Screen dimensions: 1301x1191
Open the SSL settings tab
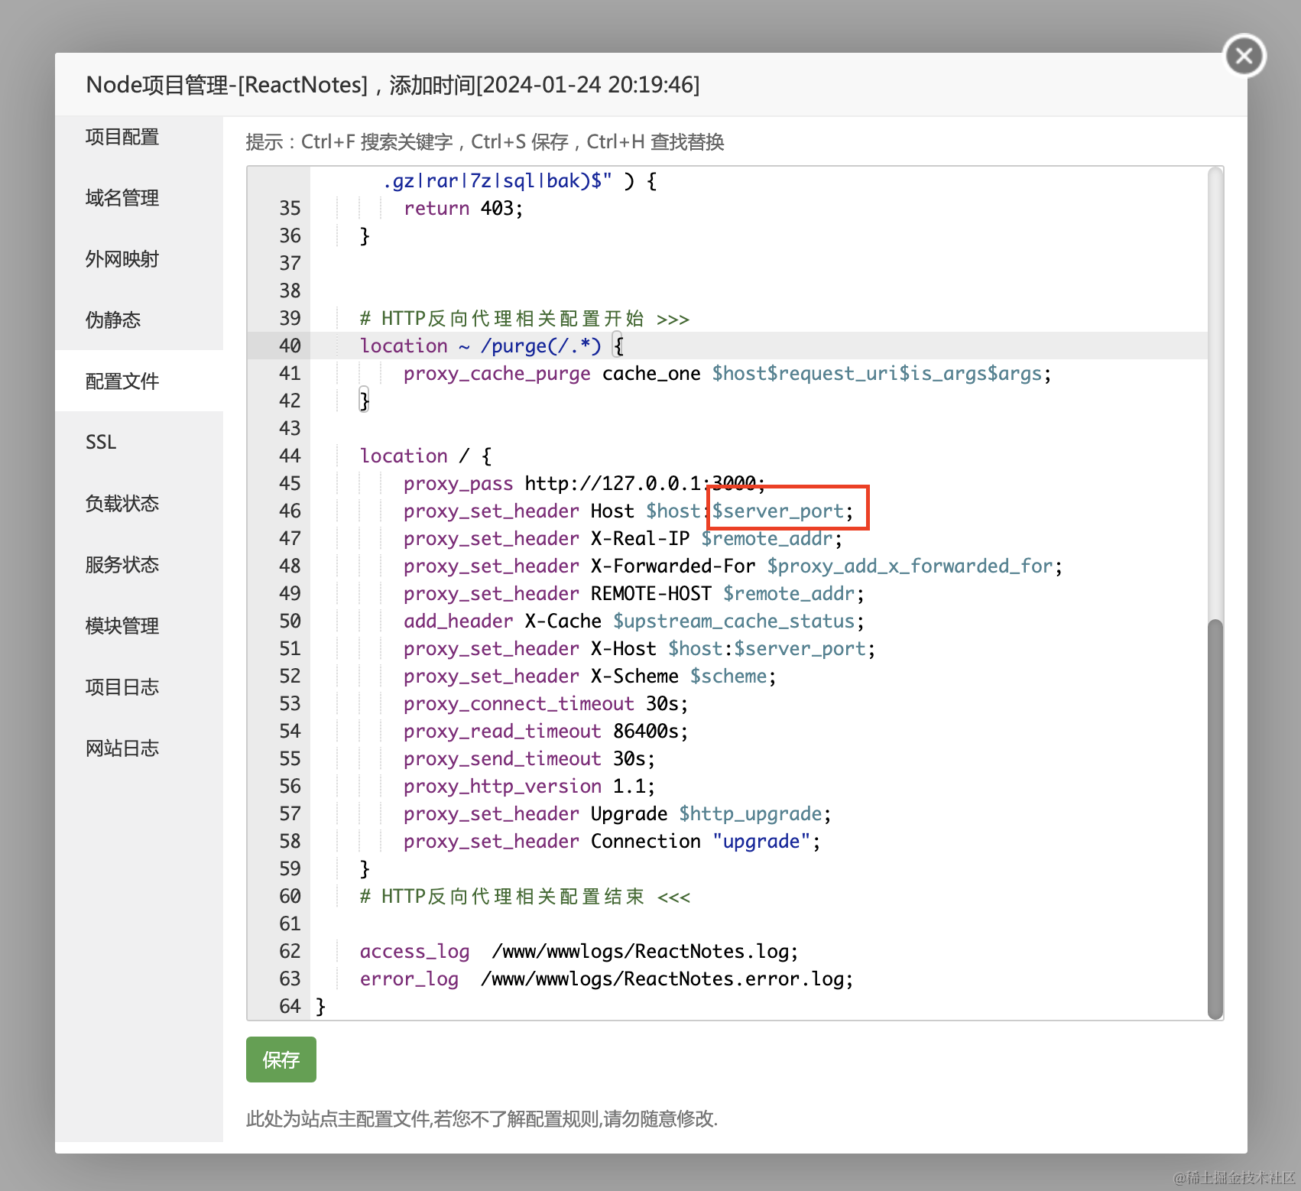point(101,443)
